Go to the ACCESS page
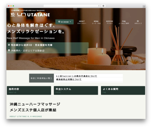152x128 pixels. click(x=109, y=22)
